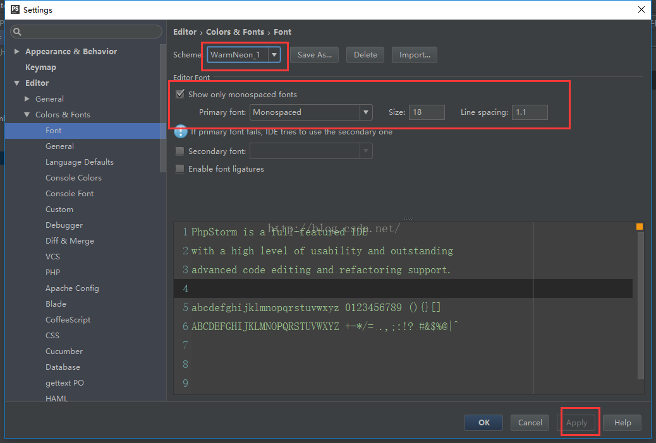
Task: Open Cucumber colors page
Action: pyautogui.click(x=64, y=351)
